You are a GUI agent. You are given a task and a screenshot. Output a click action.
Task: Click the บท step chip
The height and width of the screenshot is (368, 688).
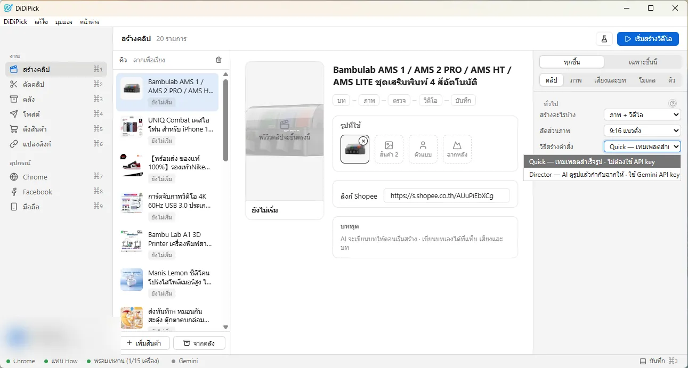(341, 100)
